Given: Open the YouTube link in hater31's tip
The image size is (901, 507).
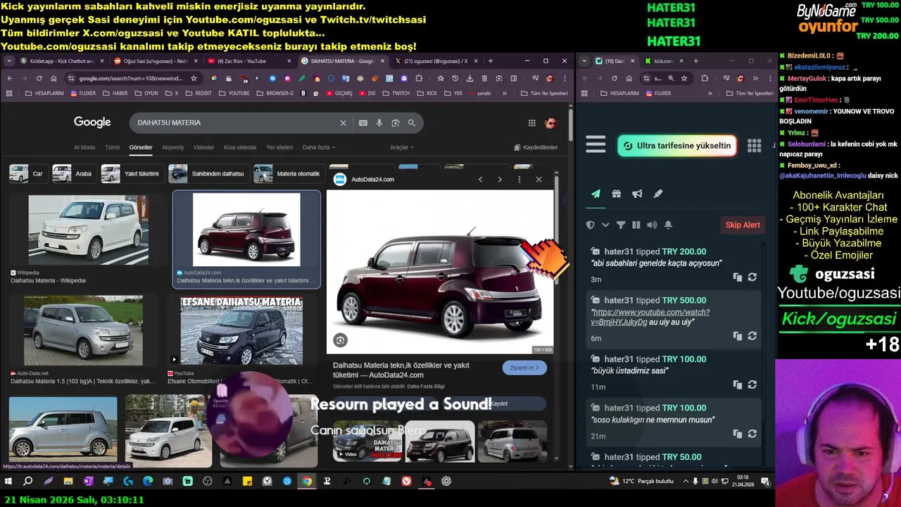Looking at the screenshot, I should pos(650,317).
